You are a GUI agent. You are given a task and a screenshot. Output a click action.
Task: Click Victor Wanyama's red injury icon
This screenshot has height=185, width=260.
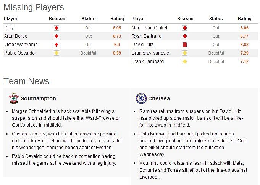(57, 45)
